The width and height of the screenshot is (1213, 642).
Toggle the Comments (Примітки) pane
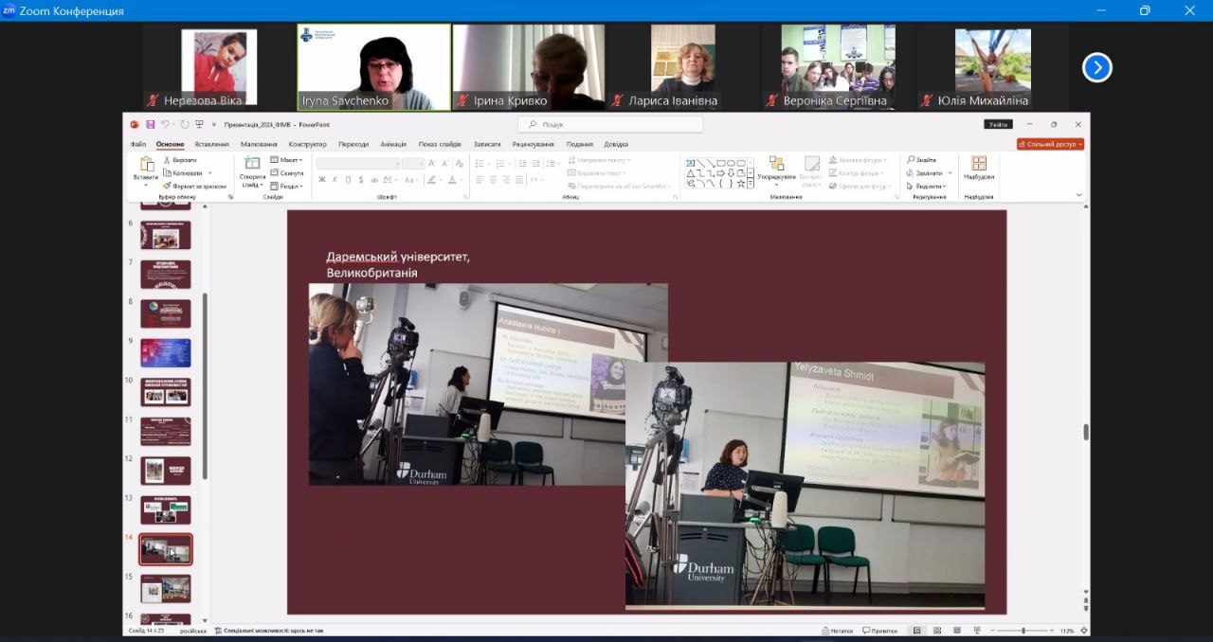point(879,631)
